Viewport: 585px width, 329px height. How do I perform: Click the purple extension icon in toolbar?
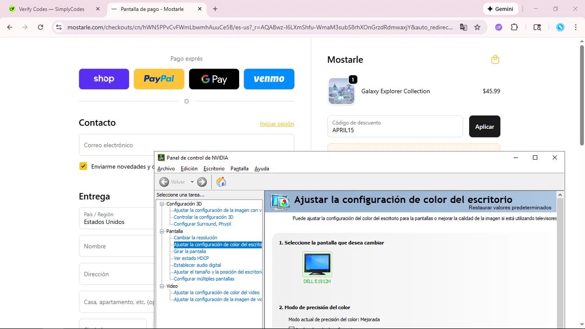click(498, 27)
